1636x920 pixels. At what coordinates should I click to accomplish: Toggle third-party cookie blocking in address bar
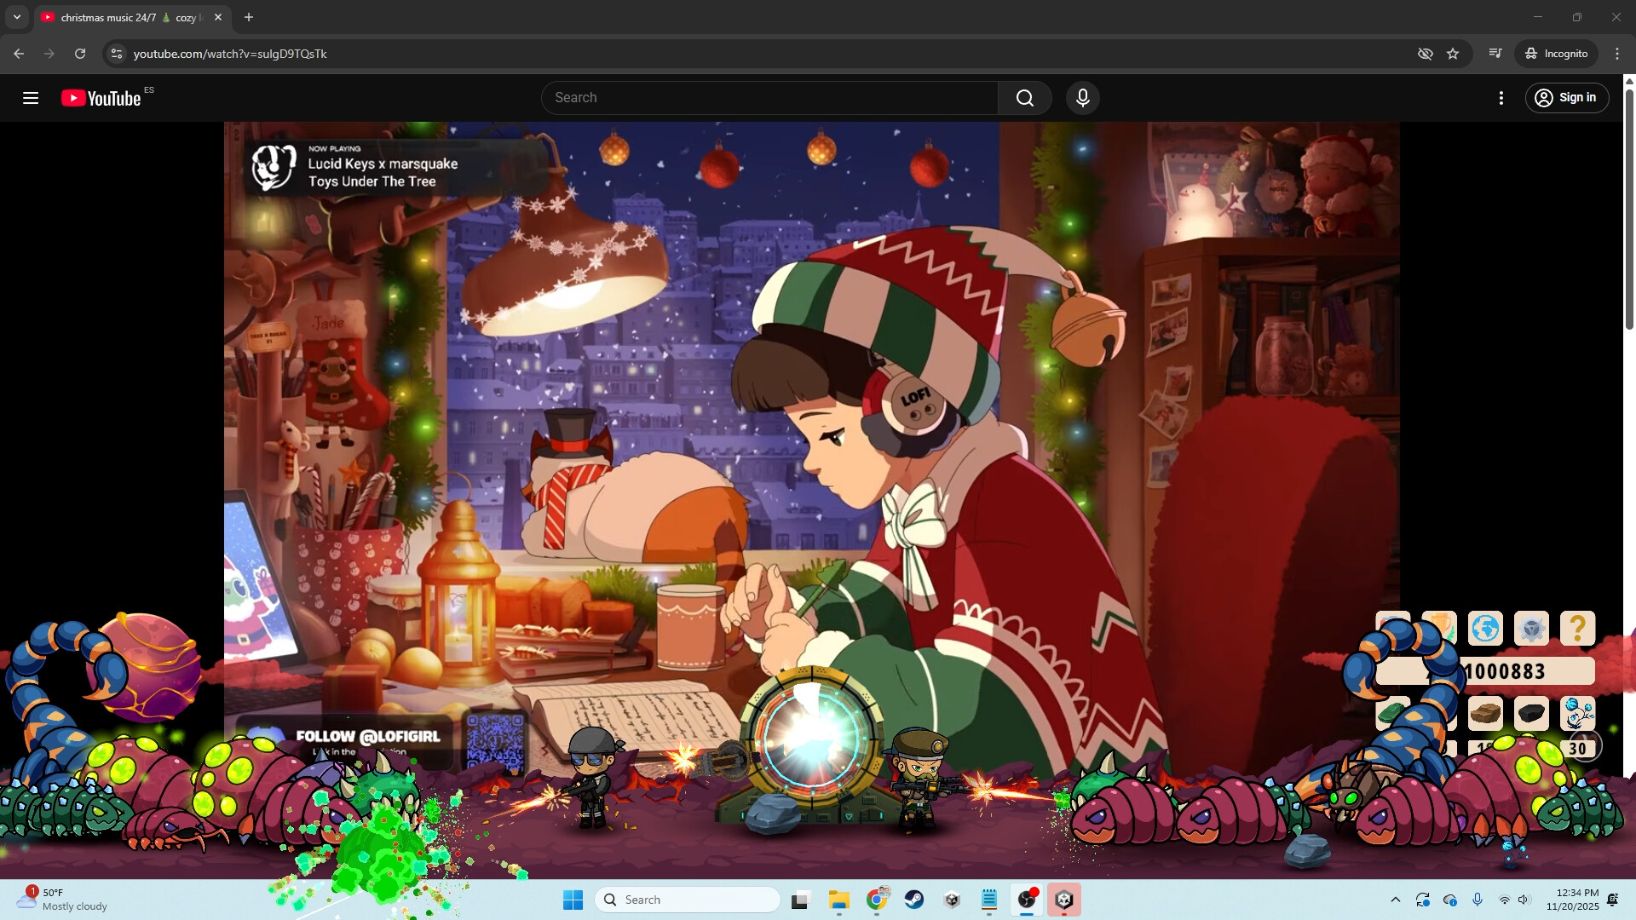(1425, 53)
